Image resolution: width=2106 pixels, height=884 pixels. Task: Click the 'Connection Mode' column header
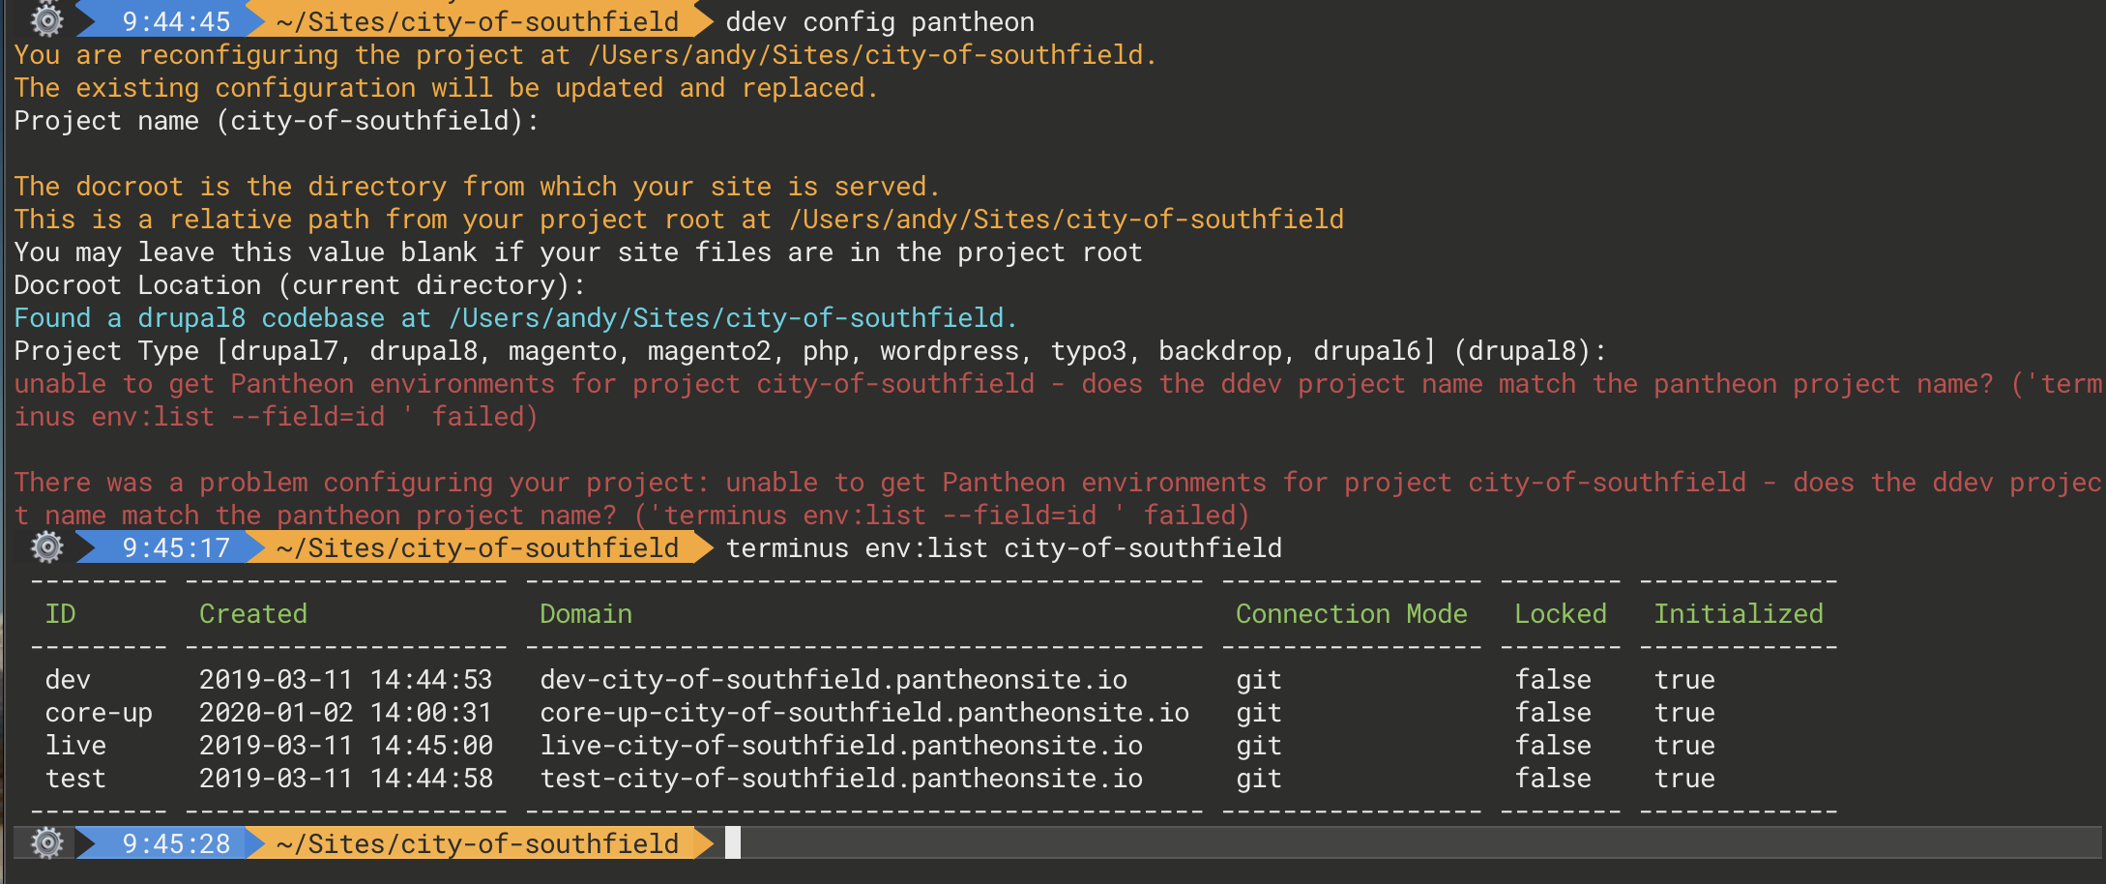[1352, 614]
